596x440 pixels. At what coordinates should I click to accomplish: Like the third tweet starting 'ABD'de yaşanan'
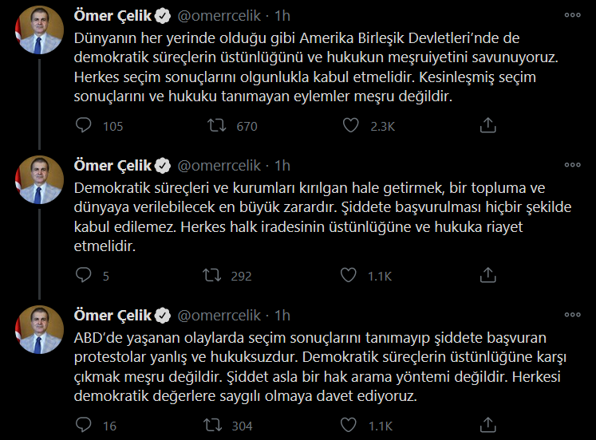[349, 426]
